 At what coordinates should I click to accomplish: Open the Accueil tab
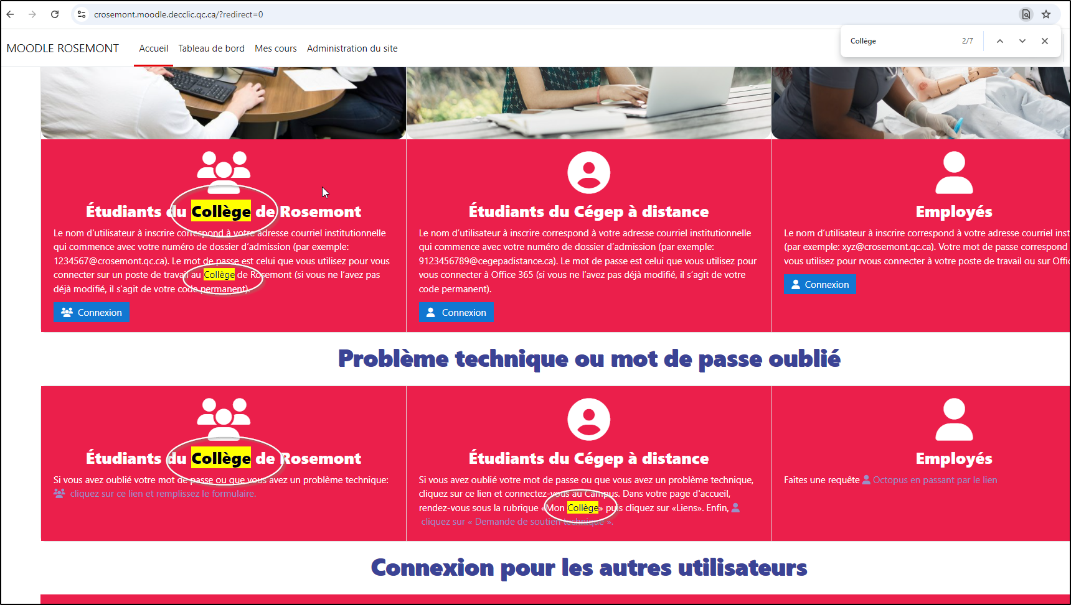click(x=154, y=48)
